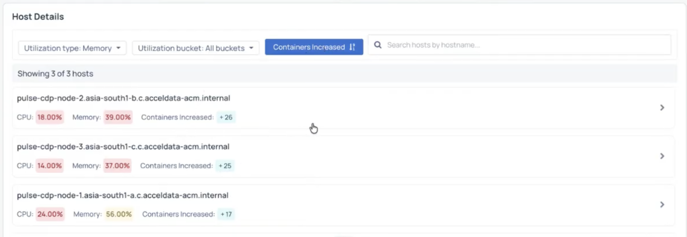The width and height of the screenshot is (687, 237).
Task: Click the sort icon on Containers Increased
Action: 352,47
